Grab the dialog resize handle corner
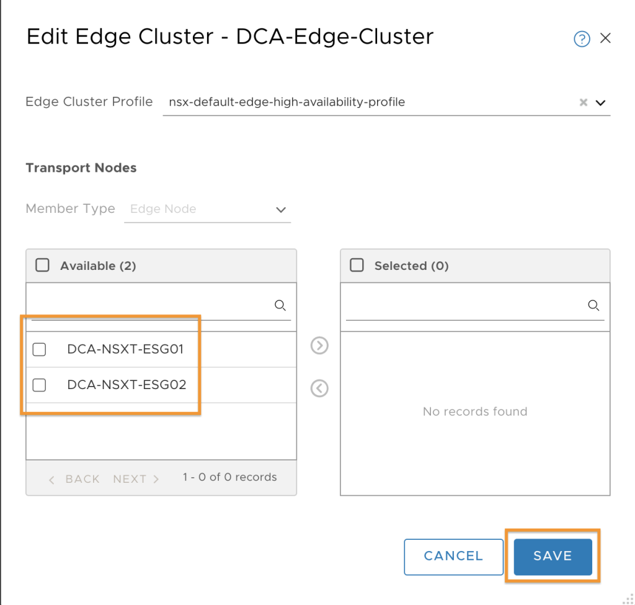 click(x=628, y=599)
